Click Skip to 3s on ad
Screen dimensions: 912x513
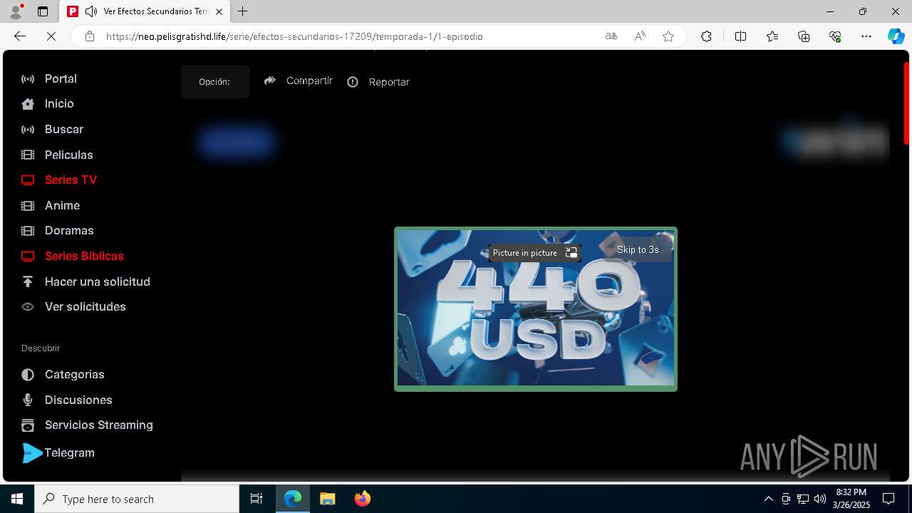[x=638, y=249]
